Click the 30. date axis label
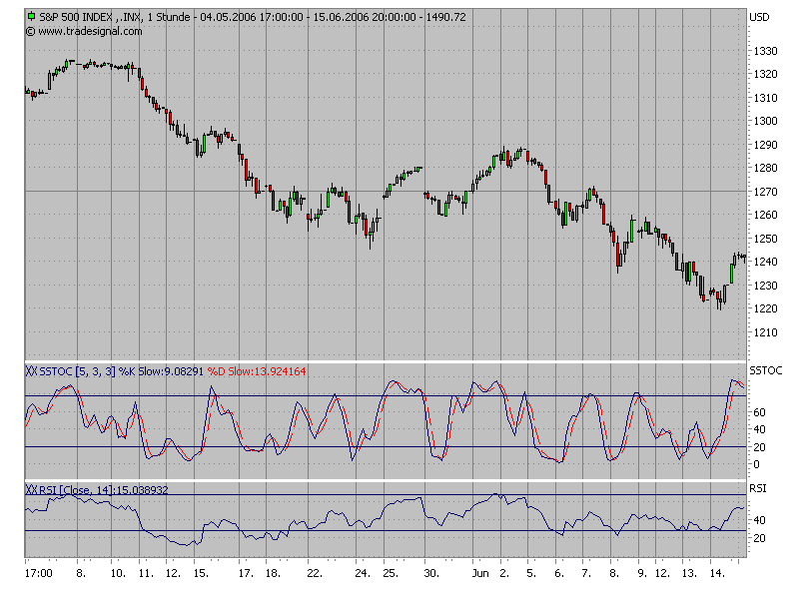805x590 pixels. click(431, 573)
